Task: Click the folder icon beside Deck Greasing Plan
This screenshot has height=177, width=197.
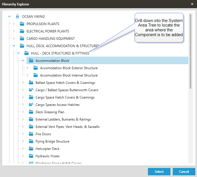Action: click(31, 112)
